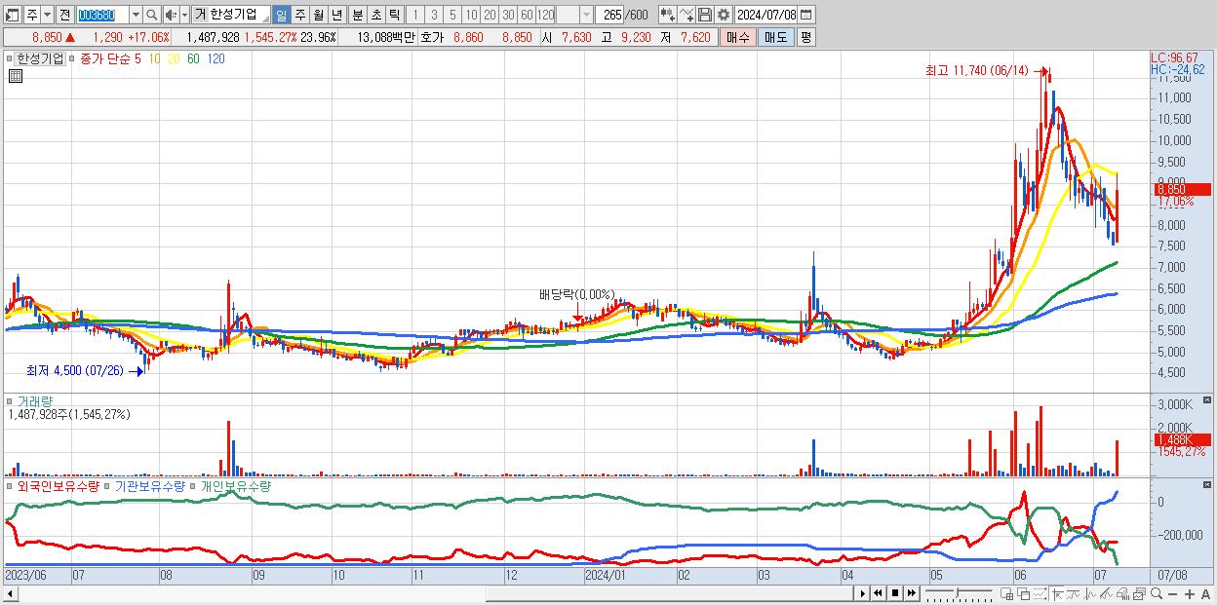Click the pencil draw trendline icon
Screen dimensions: 1217x605
pos(1106,593)
